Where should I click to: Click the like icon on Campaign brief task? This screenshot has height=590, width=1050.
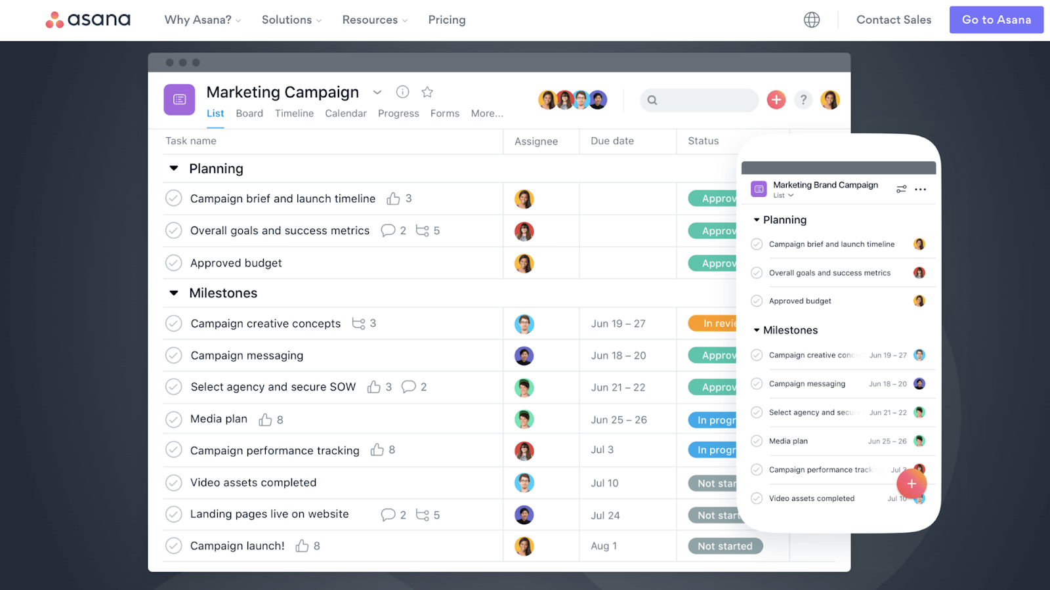click(x=393, y=198)
